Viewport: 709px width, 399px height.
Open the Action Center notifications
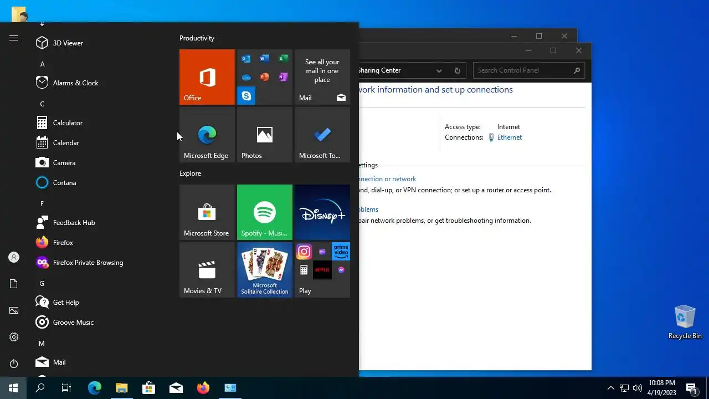[x=691, y=388]
